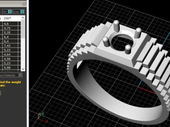Select the 4,64 DWT cell
Viewport: 170px width, 127px height.
[x=10, y=54]
